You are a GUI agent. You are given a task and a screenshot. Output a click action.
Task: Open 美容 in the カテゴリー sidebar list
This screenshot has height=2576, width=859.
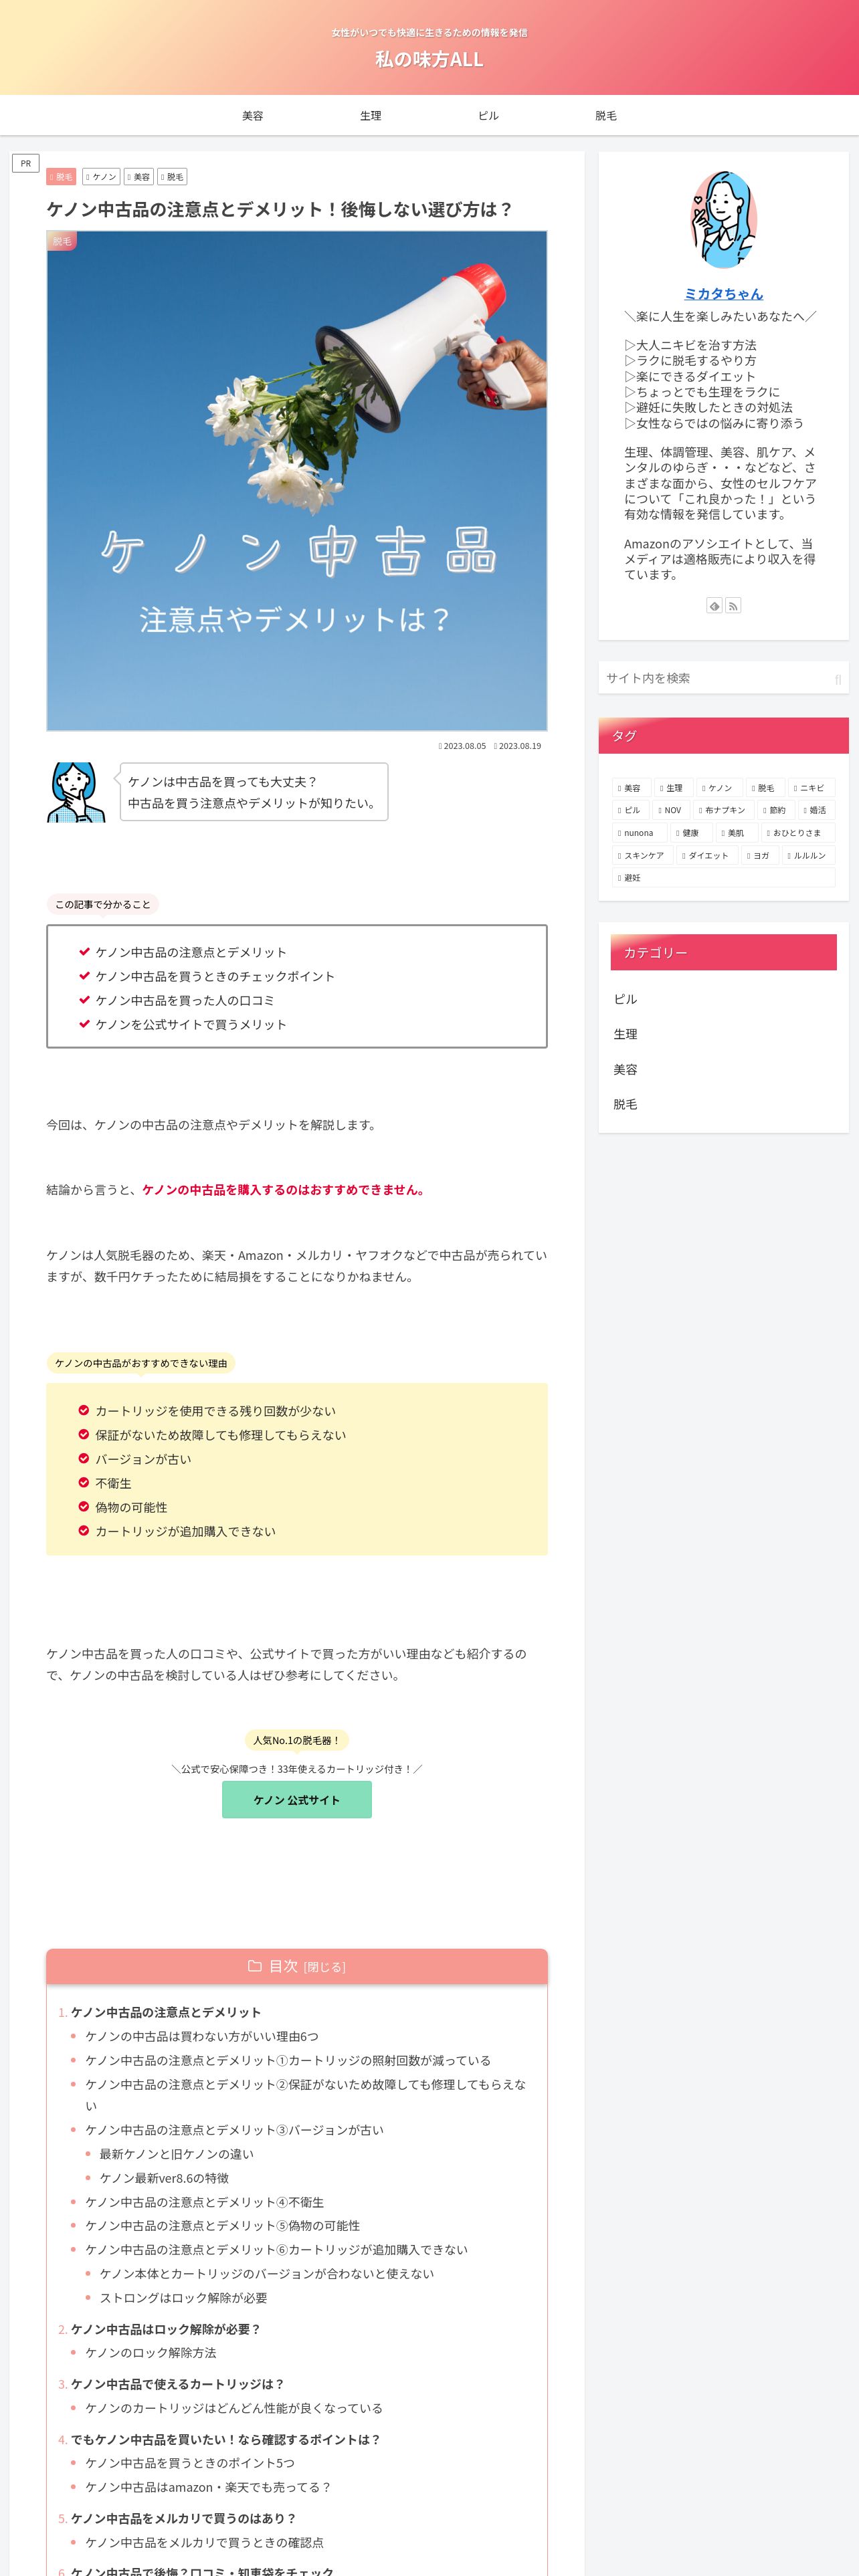[723, 1069]
